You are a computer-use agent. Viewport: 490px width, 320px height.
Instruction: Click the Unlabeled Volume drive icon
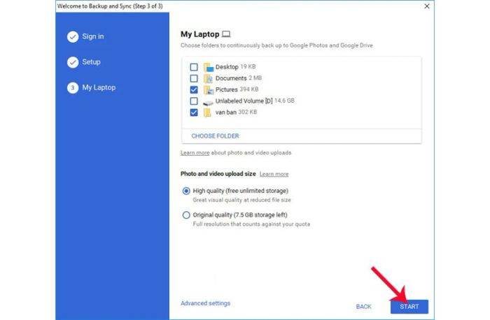[x=208, y=102]
